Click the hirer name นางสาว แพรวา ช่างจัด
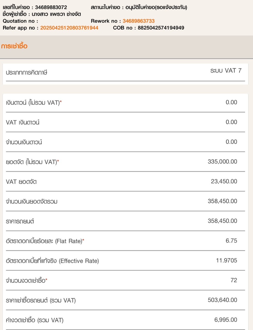This screenshot has width=253, height=330. click(56, 14)
